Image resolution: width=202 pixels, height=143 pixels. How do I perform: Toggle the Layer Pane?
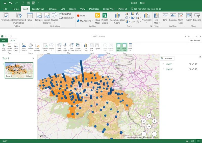click(x=124, y=47)
